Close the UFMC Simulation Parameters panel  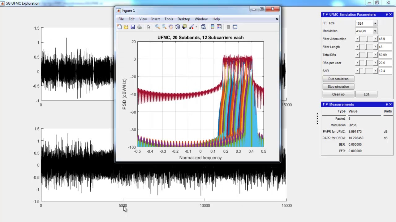tap(390, 14)
